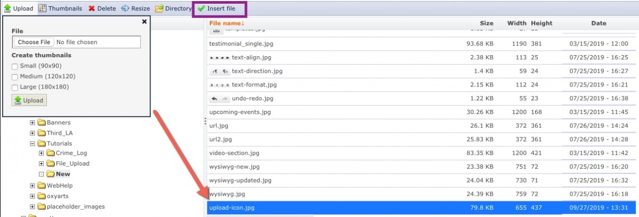Select upcoming-events.jpg file
Image resolution: width=639 pixels, height=217 pixels.
422,112
